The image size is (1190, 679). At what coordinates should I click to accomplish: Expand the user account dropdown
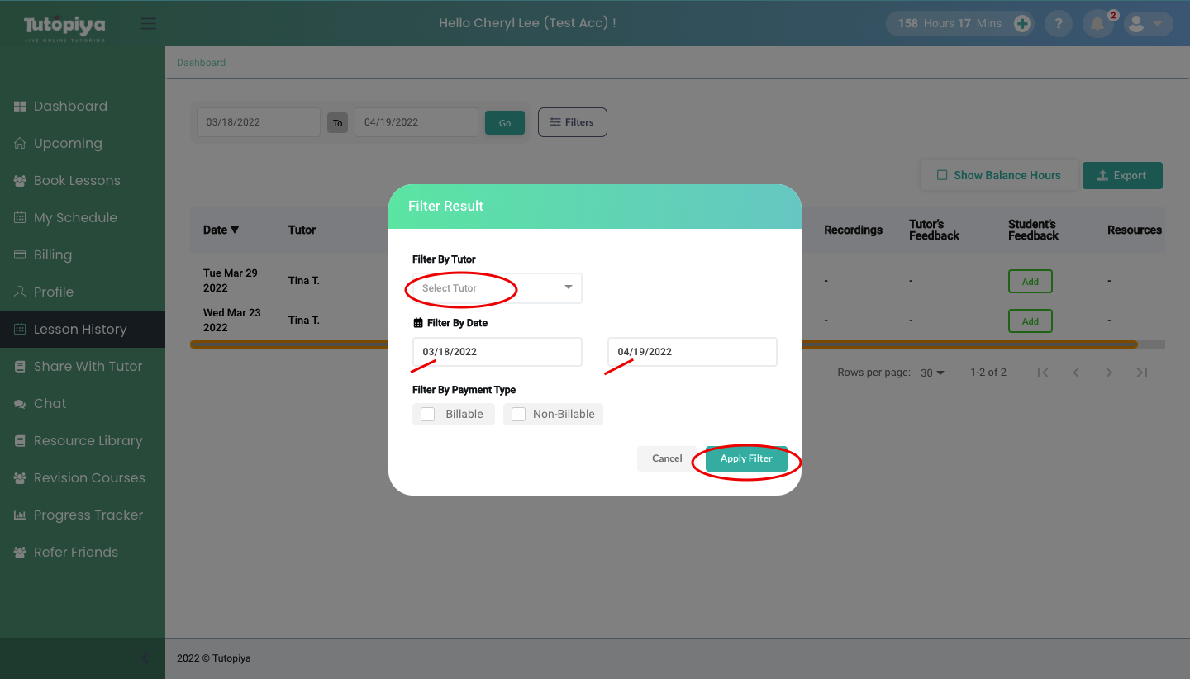(1145, 24)
